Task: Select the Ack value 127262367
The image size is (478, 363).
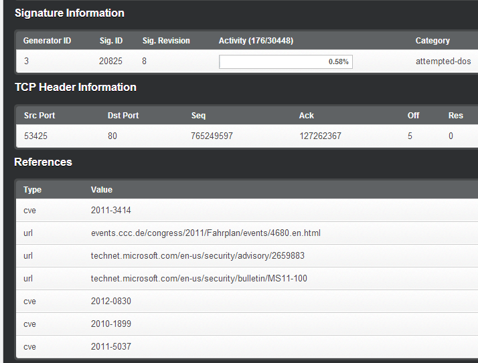Action: (x=320, y=136)
